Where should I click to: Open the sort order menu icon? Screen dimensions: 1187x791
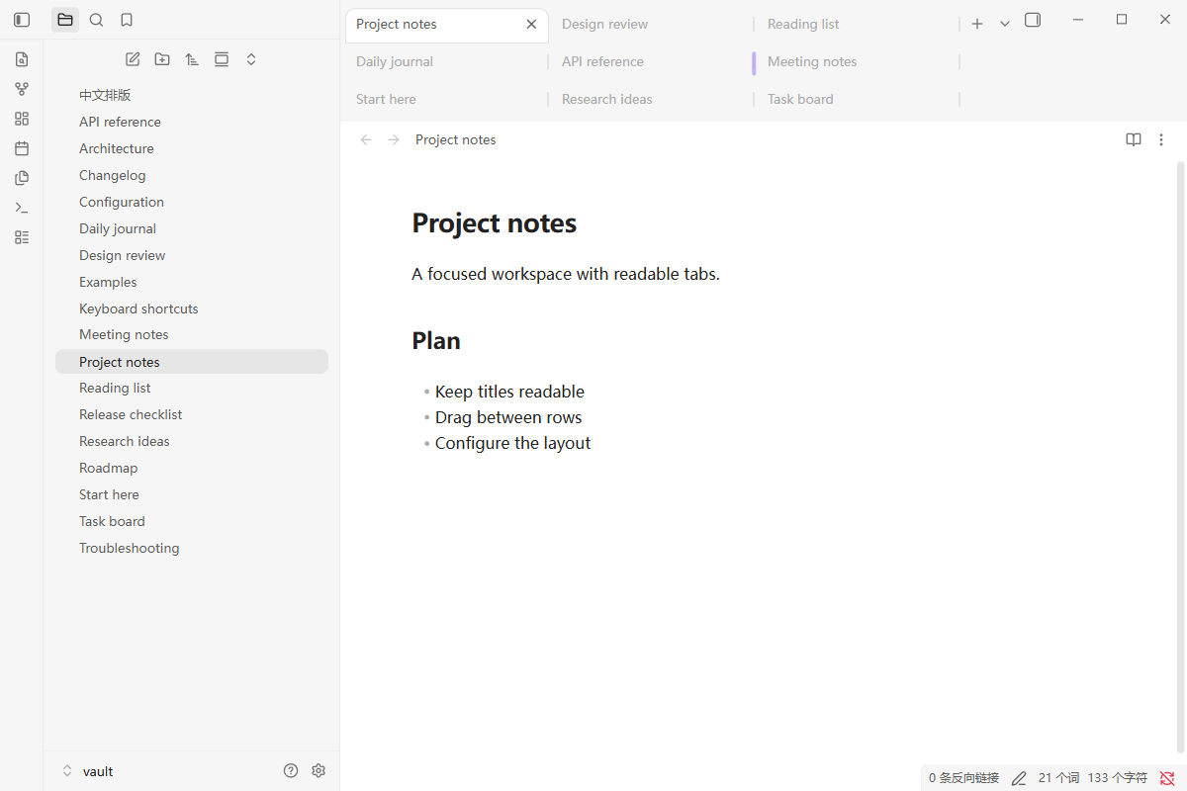point(192,59)
